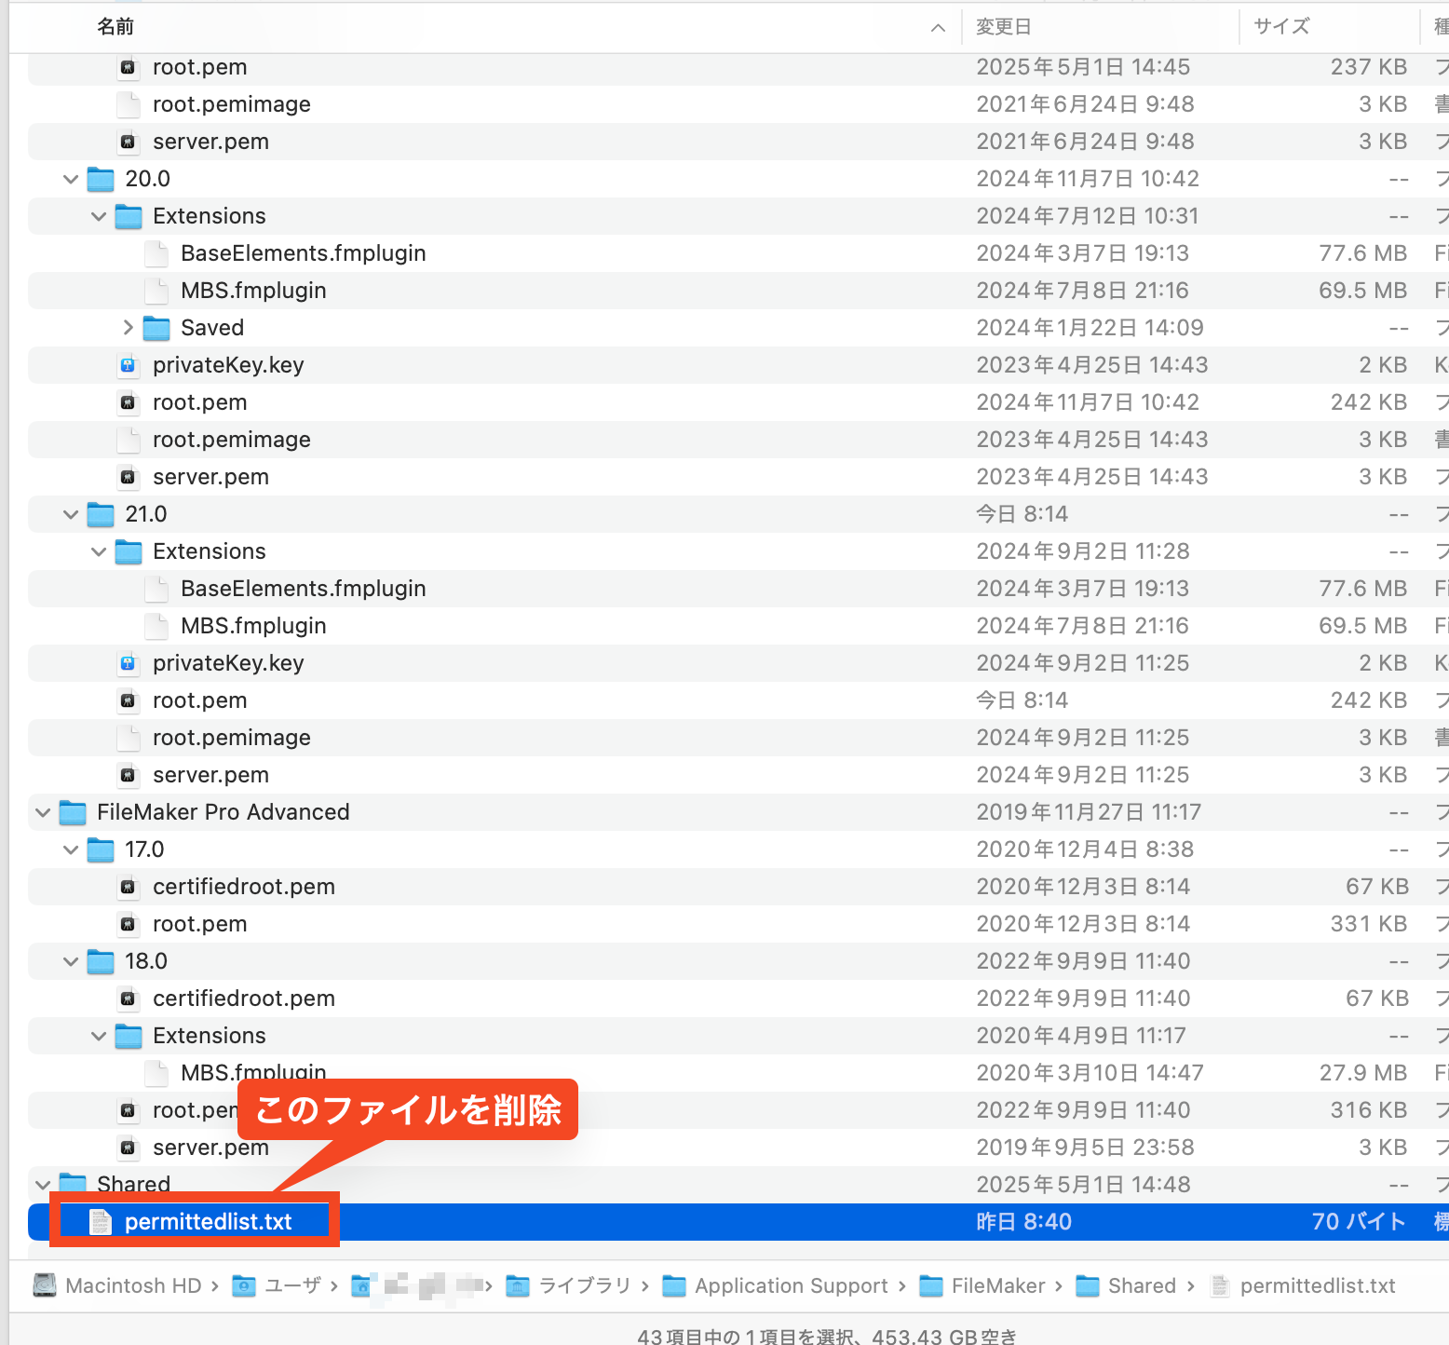Click the root.pem certificate icon sized 237 KB

point(129,67)
